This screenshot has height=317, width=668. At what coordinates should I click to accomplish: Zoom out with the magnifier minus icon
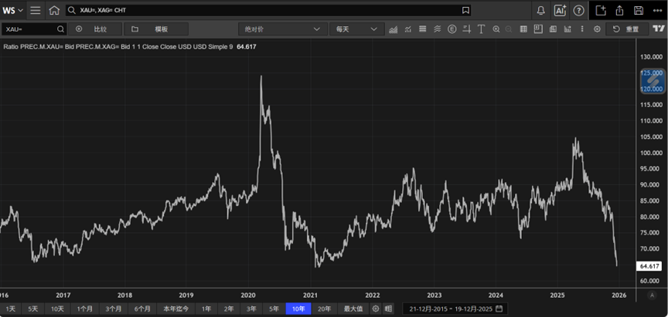coord(508,29)
